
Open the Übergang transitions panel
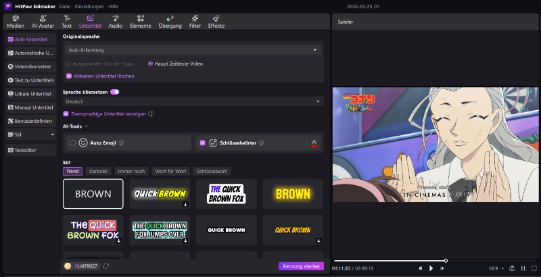click(x=170, y=22)
